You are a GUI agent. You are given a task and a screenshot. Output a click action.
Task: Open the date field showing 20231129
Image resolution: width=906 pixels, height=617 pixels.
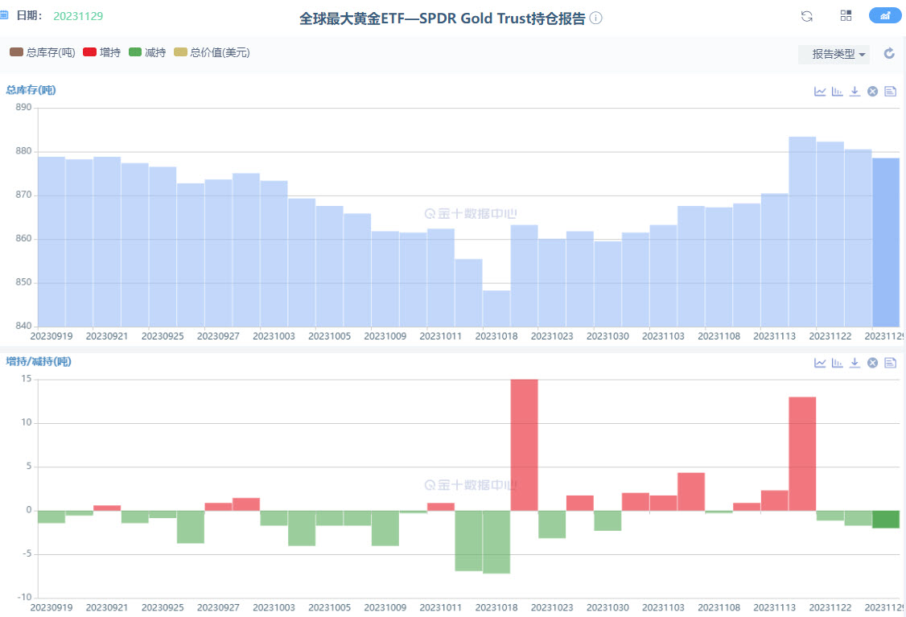pos(78,16)
